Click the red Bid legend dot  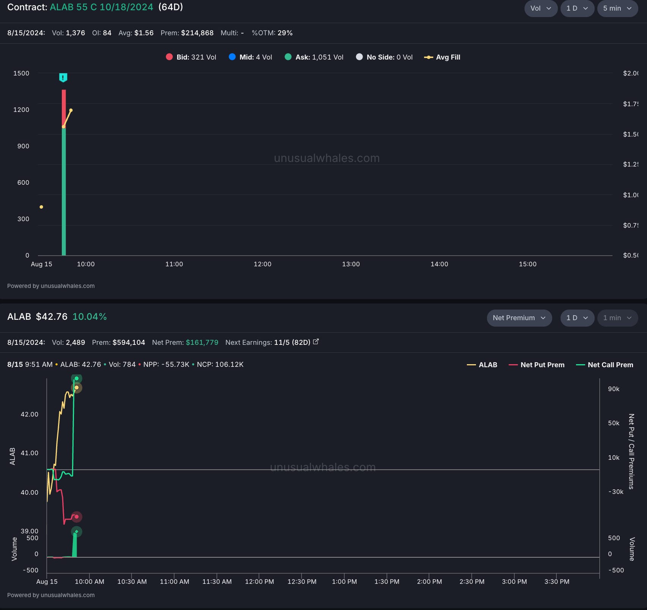point(169,57)
